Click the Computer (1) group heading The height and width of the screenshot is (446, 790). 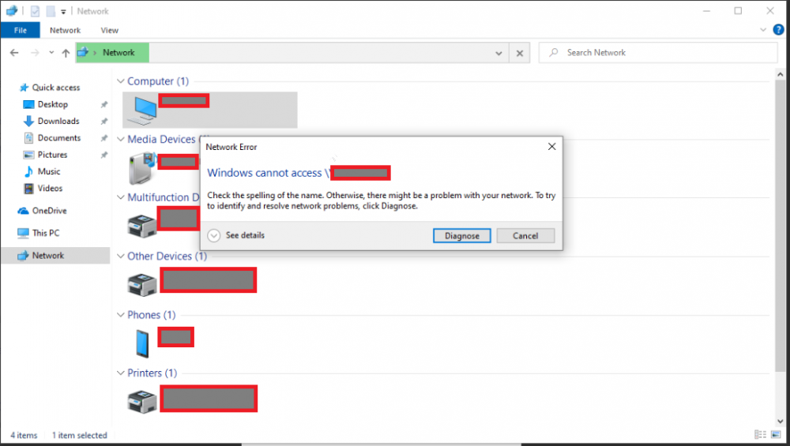[x=158, y=81]
